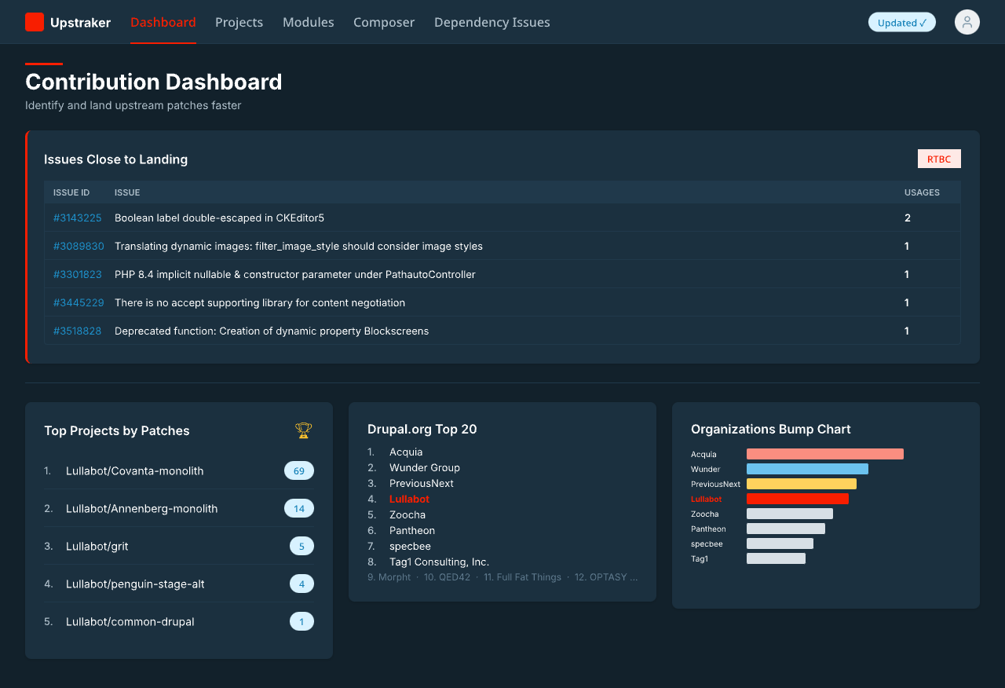Select the PHP 8.4 implicit nullable issue row

tap(294, 274)
